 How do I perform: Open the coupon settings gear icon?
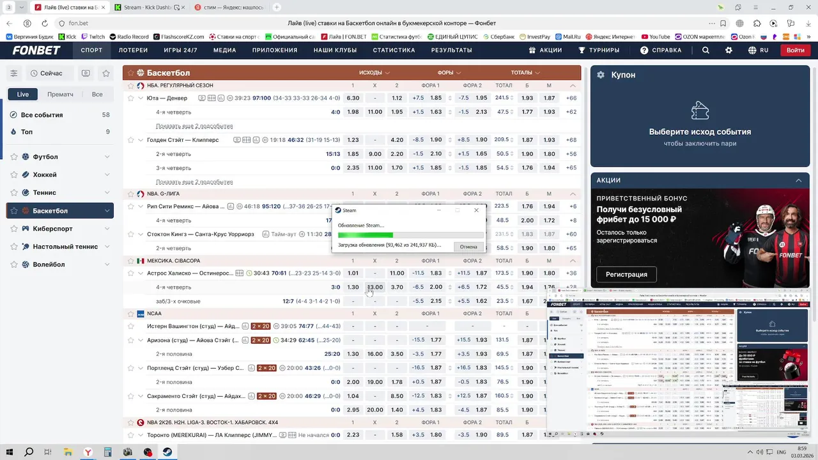[601, 75]
